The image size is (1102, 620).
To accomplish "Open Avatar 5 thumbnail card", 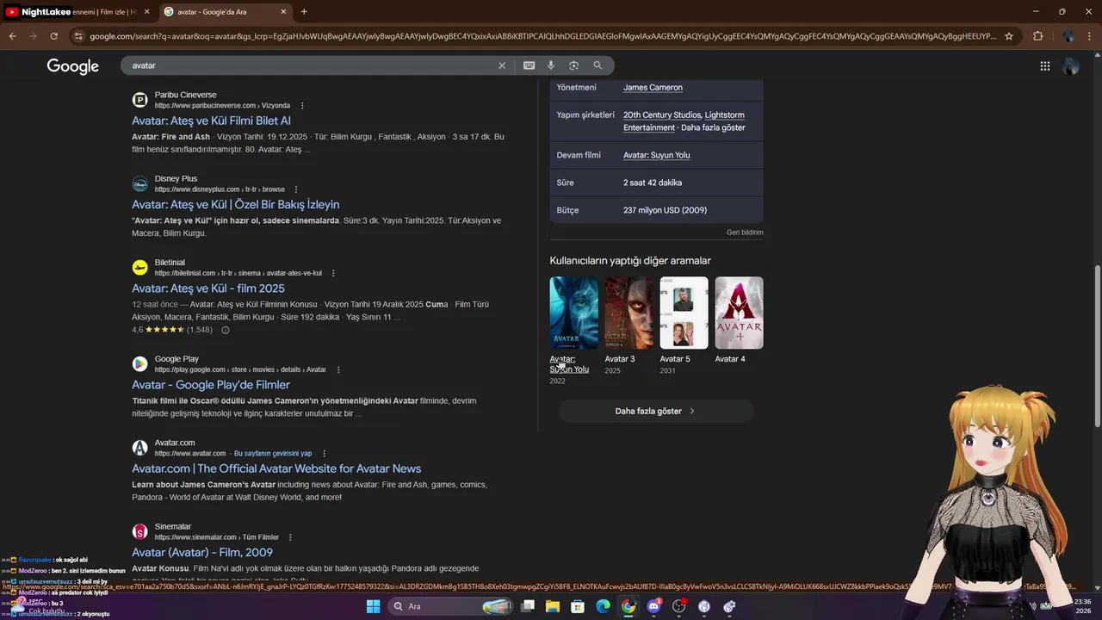I will click(x=684, y=313).
